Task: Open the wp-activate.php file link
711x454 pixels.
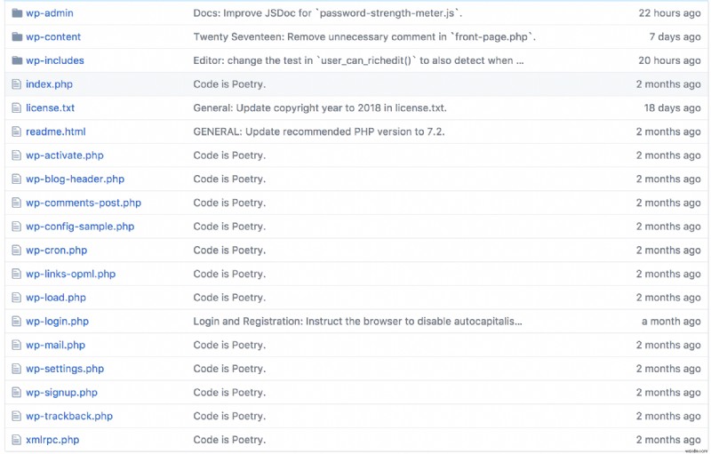Action: (65, 155)
